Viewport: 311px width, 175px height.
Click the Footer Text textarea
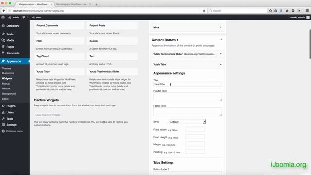click(x=188, y=112)
